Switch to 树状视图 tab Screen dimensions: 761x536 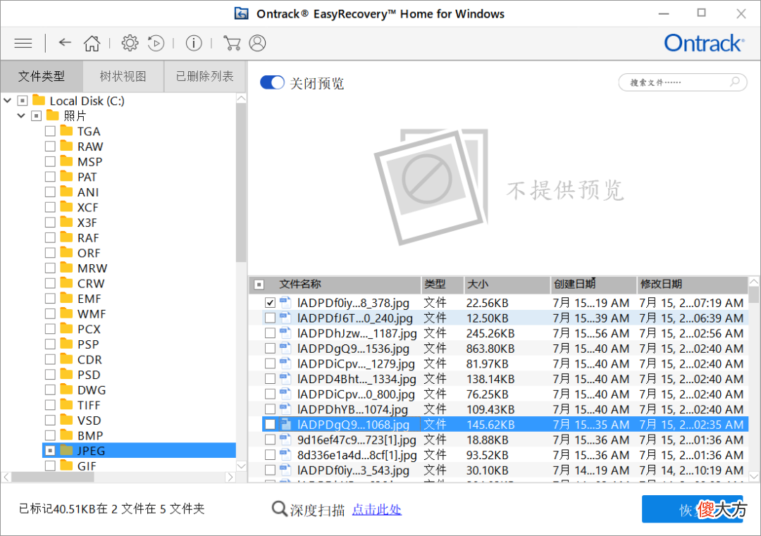pos(123,76)
